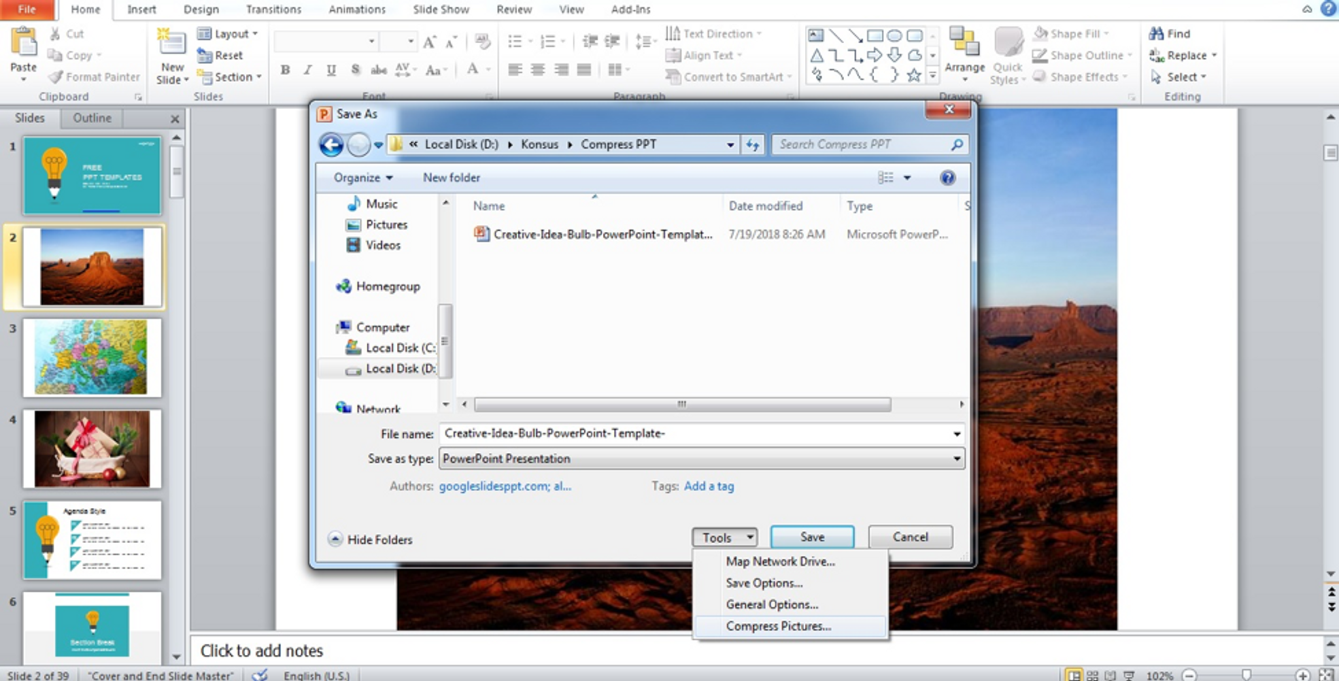Click the Numbering list icon

(x=548, y=42)
